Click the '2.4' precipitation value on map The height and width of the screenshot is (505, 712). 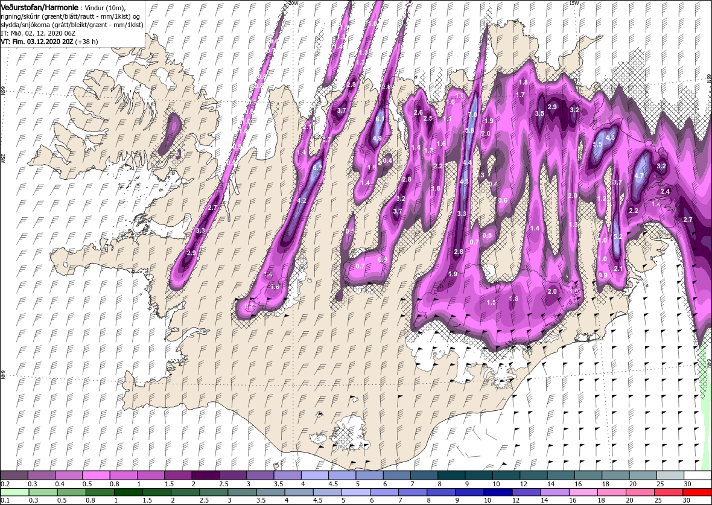click(665, 192)
